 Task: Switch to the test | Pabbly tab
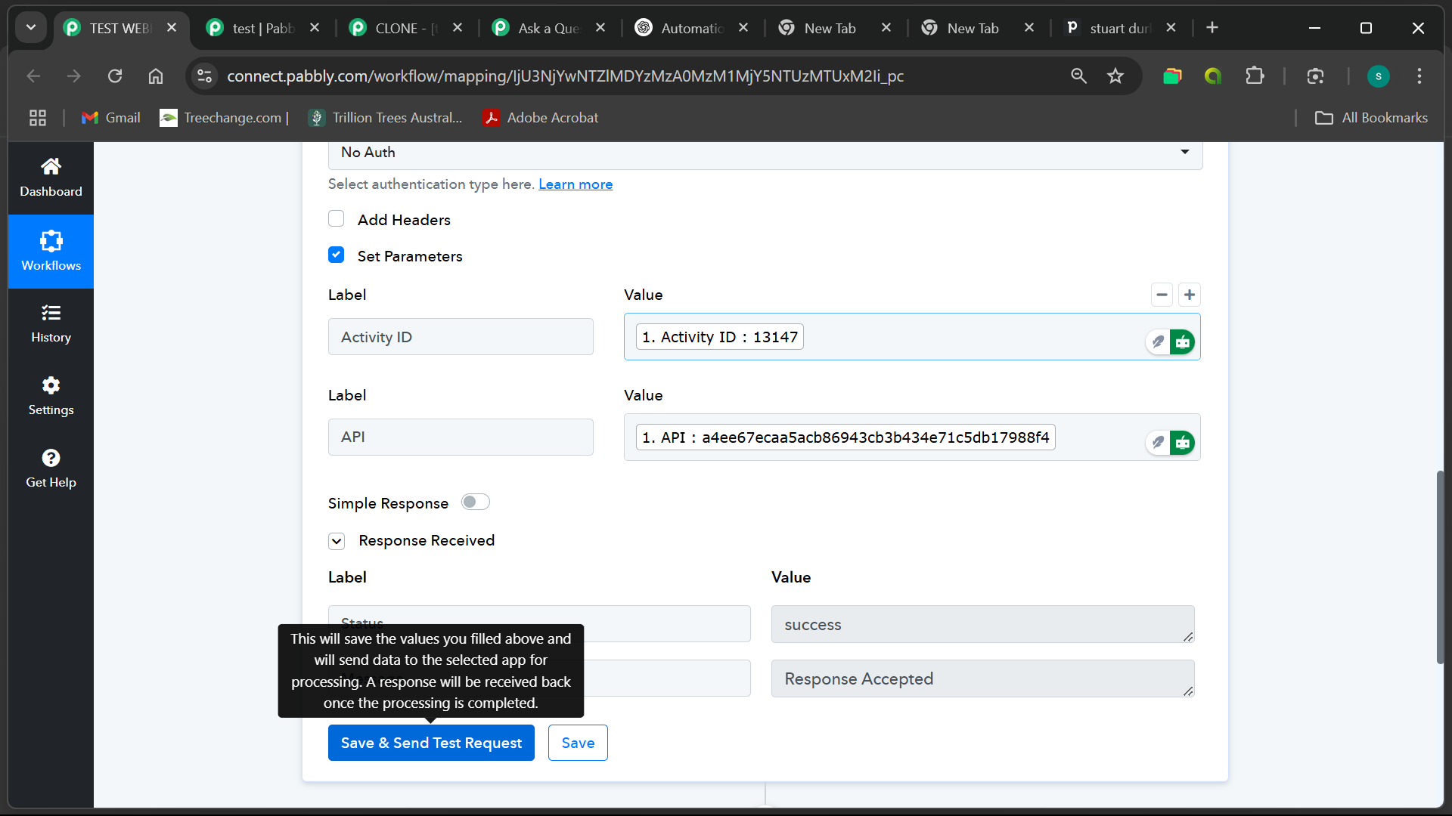point(264,28)
